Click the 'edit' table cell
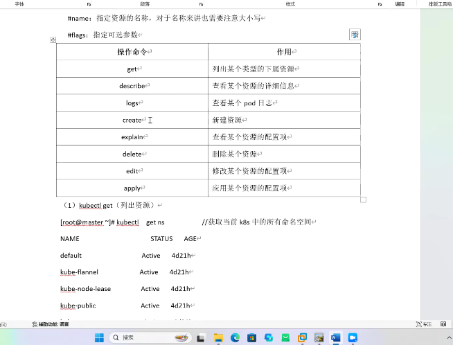Screen dimensions: 453x345 [x=132, y=171]
